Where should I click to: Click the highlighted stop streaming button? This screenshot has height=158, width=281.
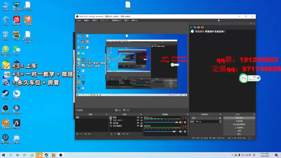tap(239, 118)
